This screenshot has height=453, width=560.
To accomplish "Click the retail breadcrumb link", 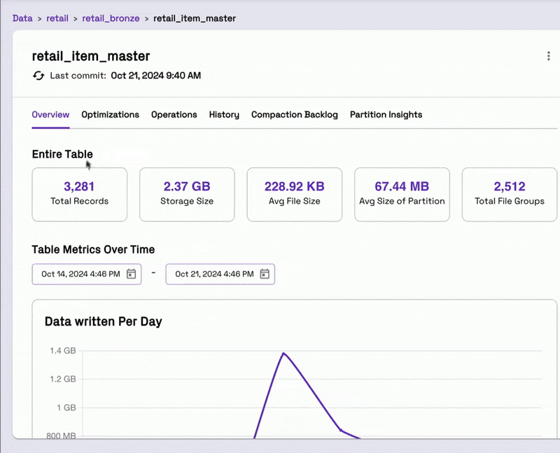I will [57, 18].
